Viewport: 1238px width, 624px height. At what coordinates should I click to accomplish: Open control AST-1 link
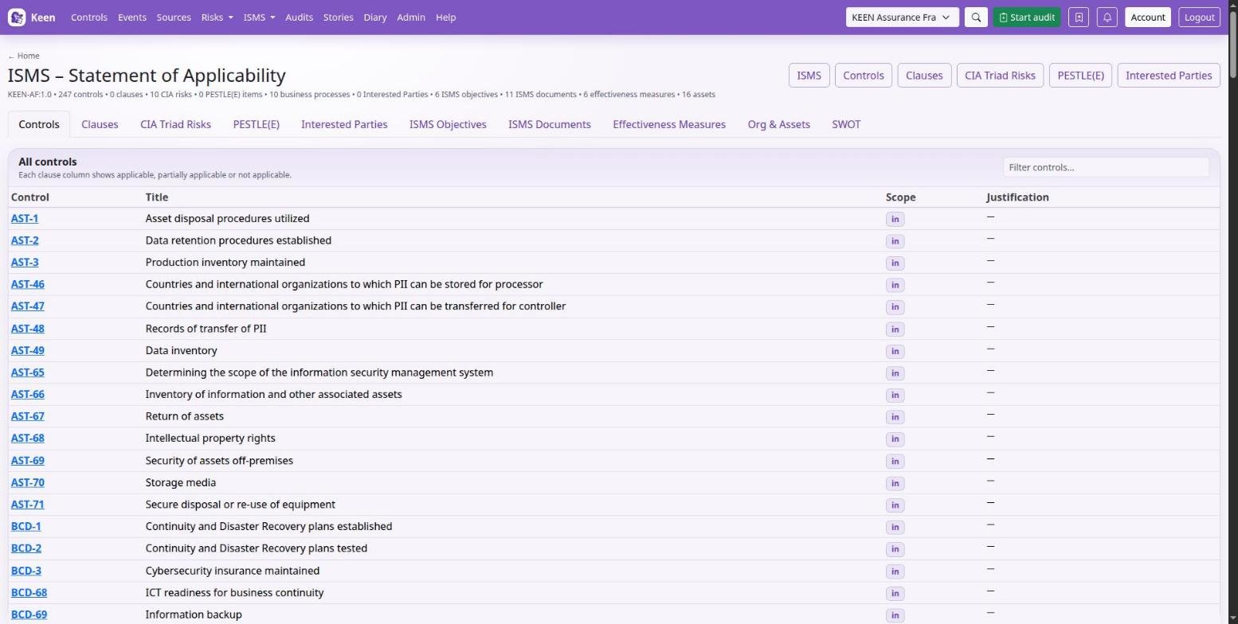(25, 218)
